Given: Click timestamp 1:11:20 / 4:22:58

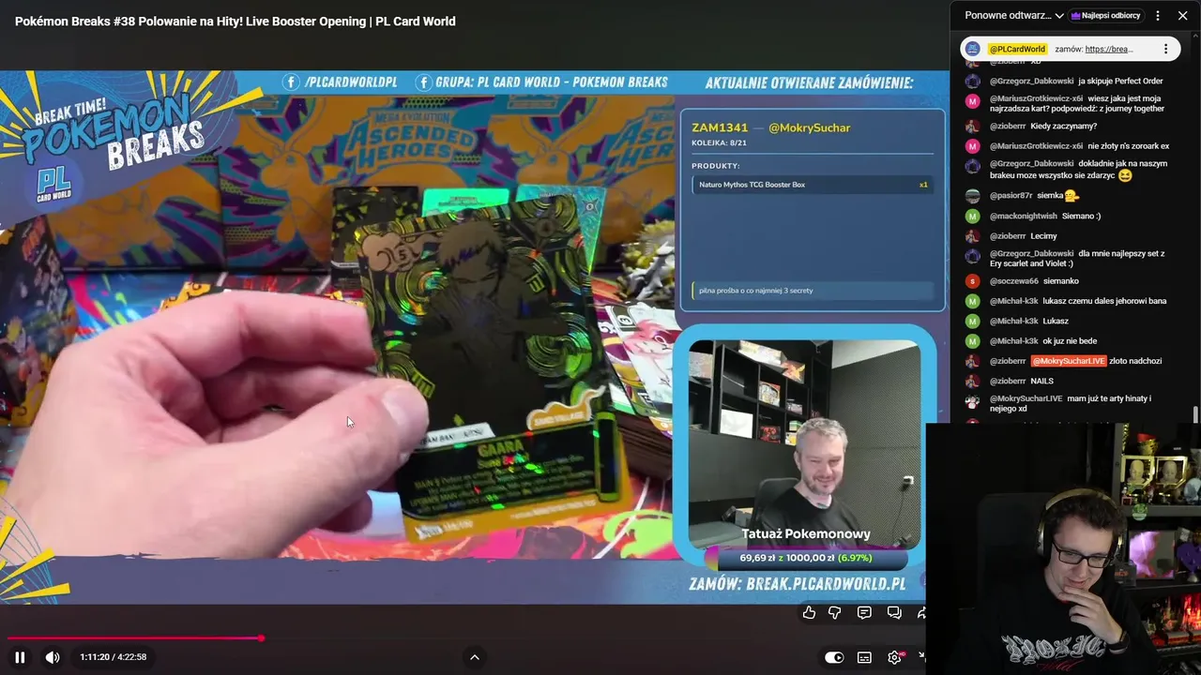Looking at the screenshot, I should [113, 657].
